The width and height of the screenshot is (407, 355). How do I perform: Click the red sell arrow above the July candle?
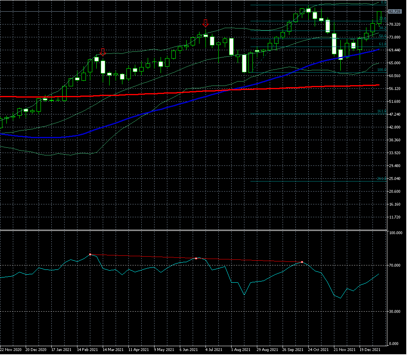click(x=206, y=23)
